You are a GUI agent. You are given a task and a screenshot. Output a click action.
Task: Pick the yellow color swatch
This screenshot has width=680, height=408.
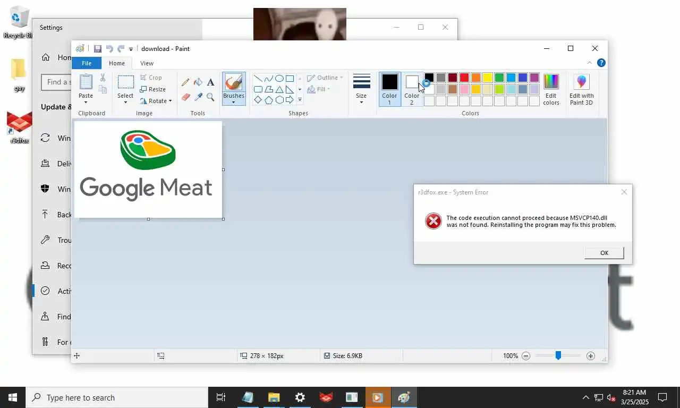tap(488, 78)
